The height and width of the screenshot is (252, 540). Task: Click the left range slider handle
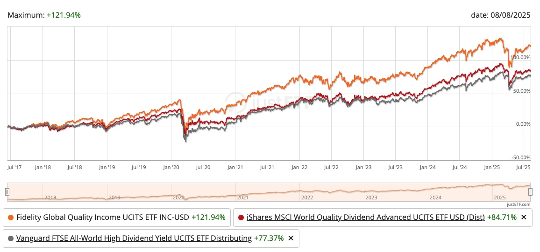click(x=7, y=191)
